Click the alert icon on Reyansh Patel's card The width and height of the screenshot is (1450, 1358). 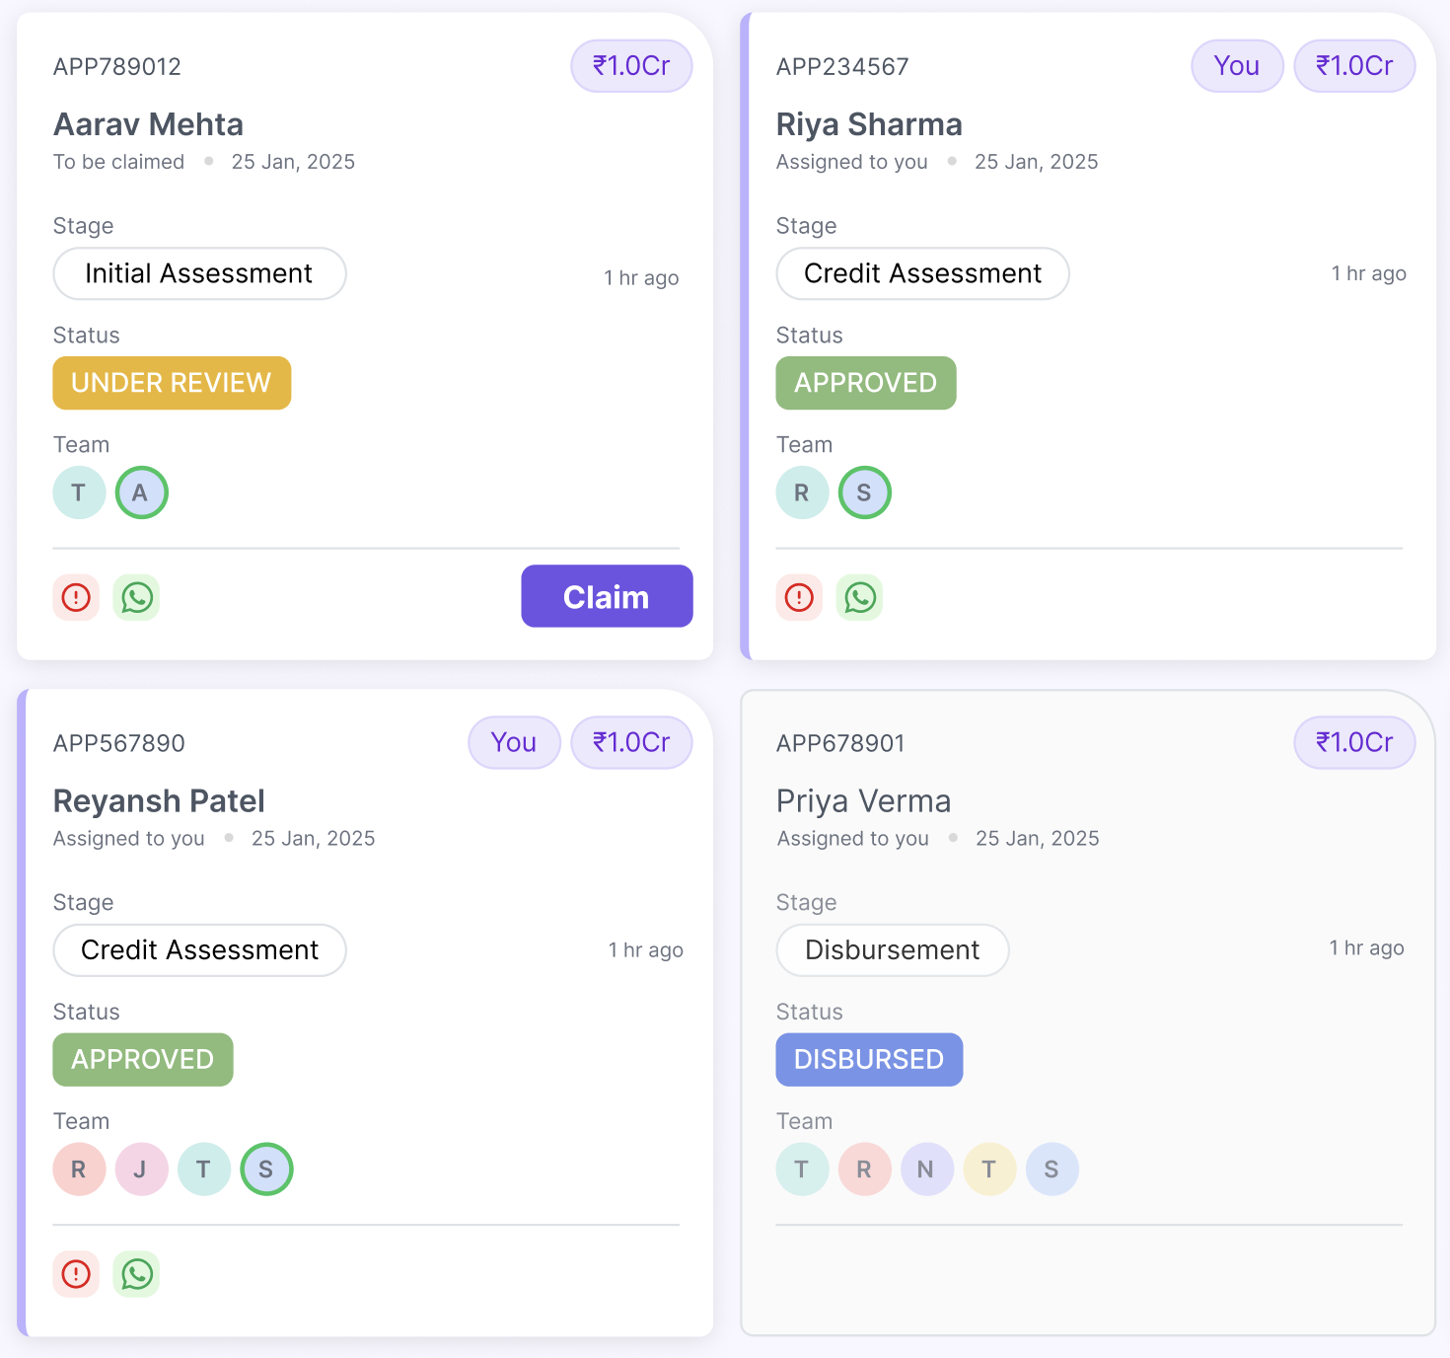click(x=76, y=1274)
